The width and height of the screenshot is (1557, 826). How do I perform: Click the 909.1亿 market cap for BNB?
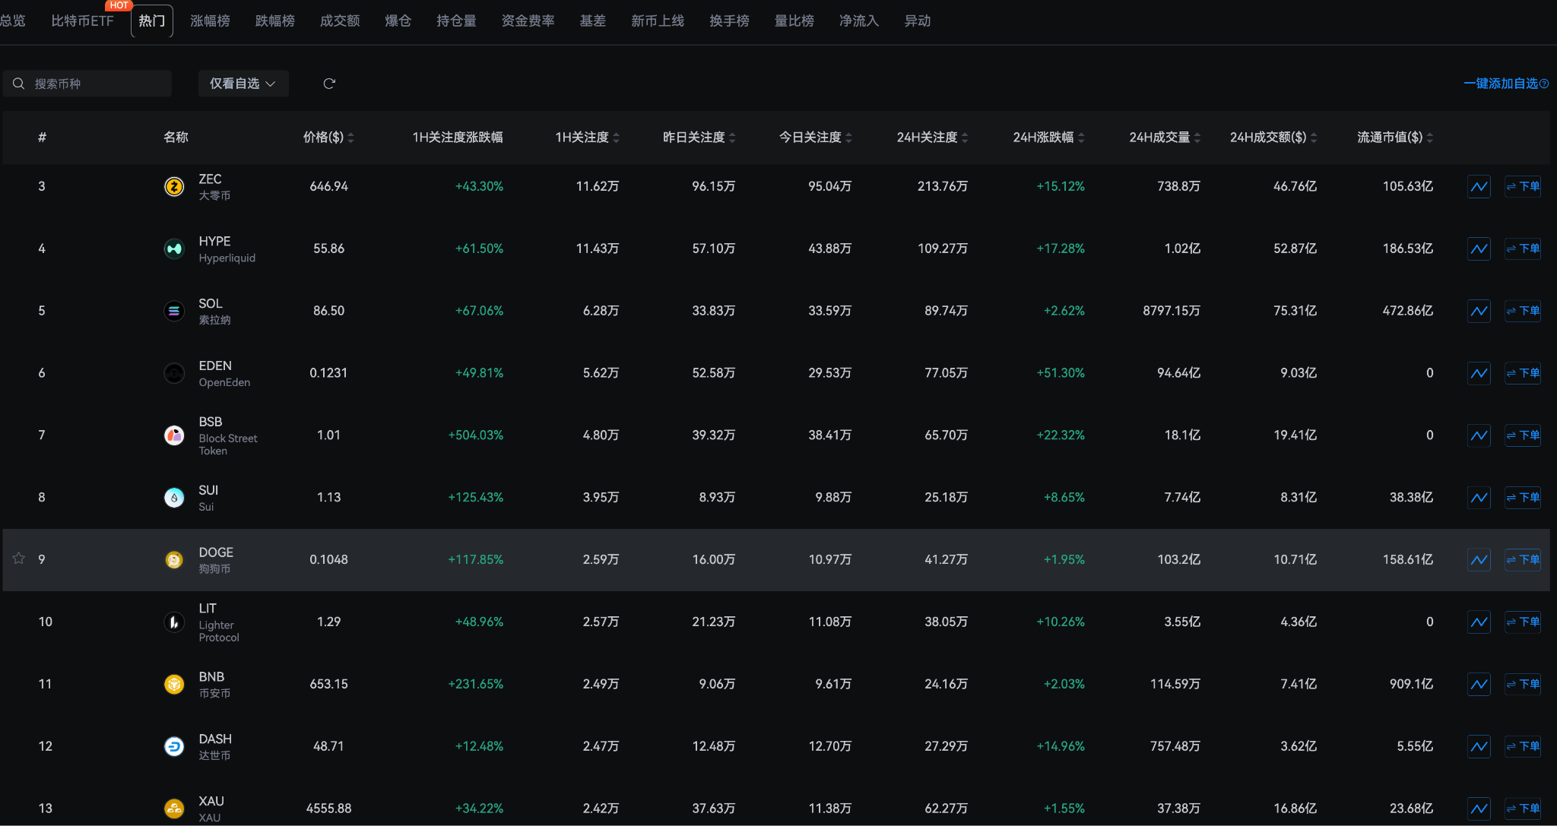pyautogui.click(x=1411, y=684)
